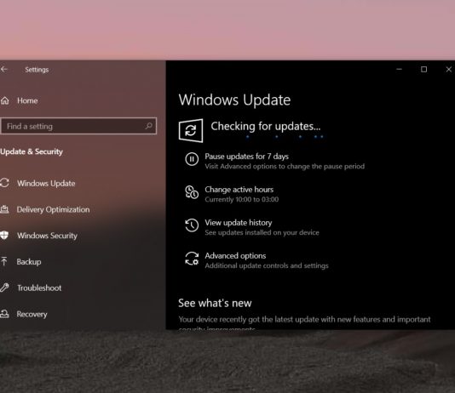Select the Windows Security shield icon
The height and width of the screenshot is (393, 455).
click(x=4, y=235)
